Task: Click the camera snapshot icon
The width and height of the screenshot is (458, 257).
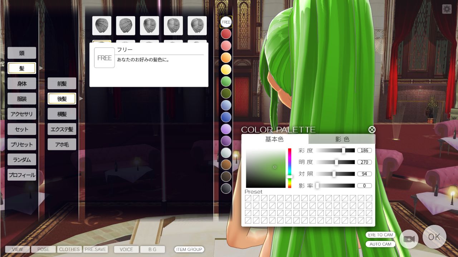Action: 409,239
